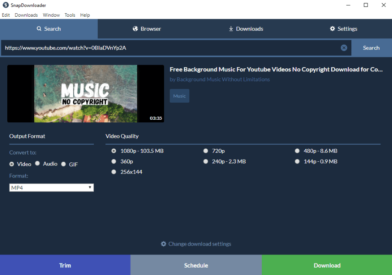This screenshot has height=275, width=392.
Task: Choose 360p video quality
Action: pyautogui.click(x=114, y=162)
